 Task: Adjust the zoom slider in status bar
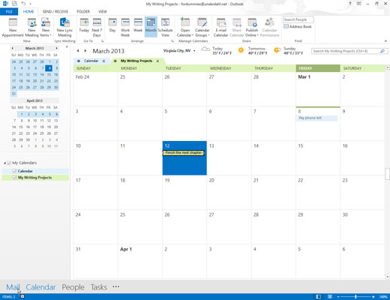[x=355, y=297]
